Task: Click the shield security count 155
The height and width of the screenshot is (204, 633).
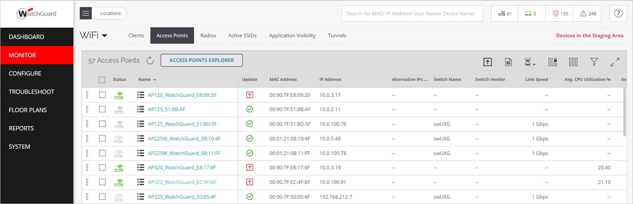Action: 560,13
